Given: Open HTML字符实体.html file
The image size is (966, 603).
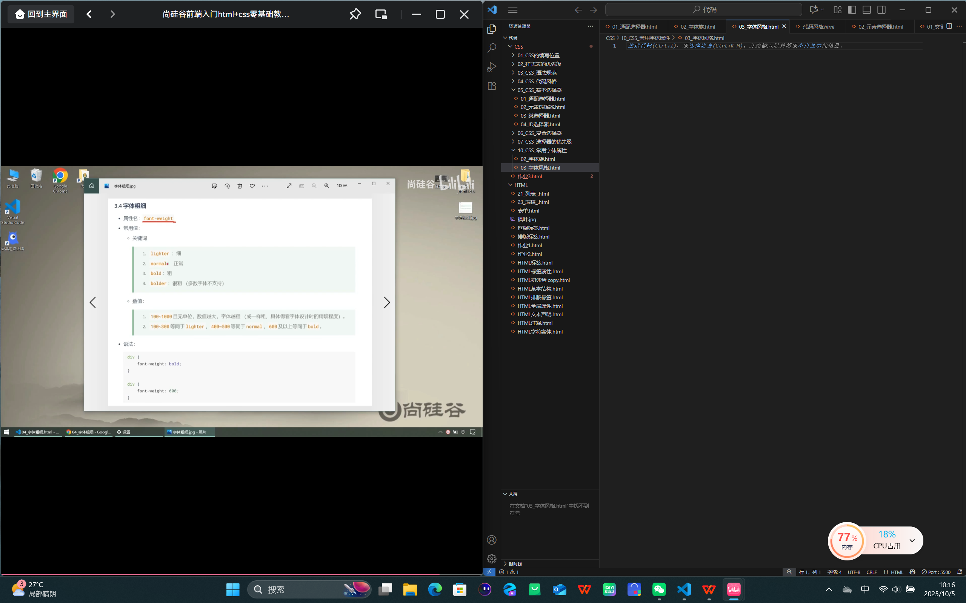Looking at the screenshot, I should (x=540, y=332).
